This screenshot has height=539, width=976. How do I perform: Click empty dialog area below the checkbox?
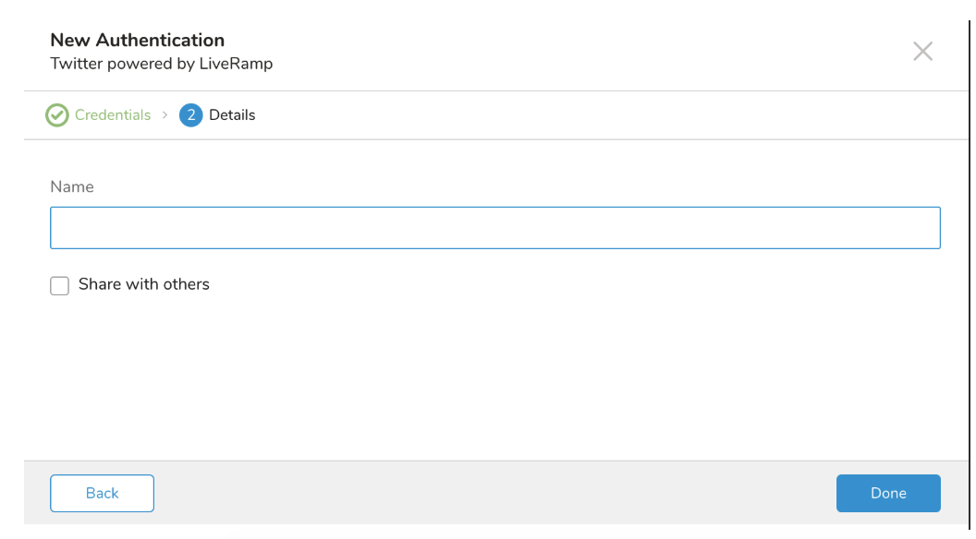(494, 378)
